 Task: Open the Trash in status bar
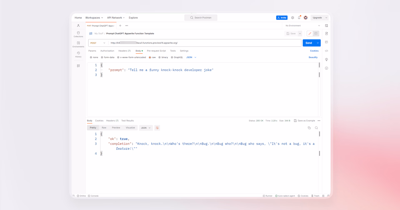point(315,196)
